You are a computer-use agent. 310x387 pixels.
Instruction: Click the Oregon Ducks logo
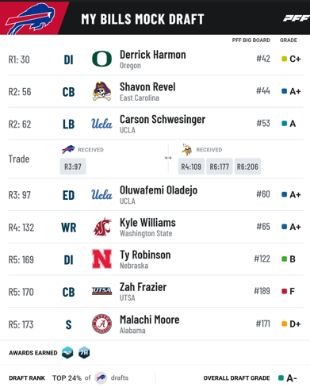[x=101, y=59]
